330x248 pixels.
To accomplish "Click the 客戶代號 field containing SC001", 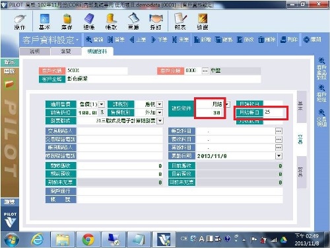I will 96,71.
